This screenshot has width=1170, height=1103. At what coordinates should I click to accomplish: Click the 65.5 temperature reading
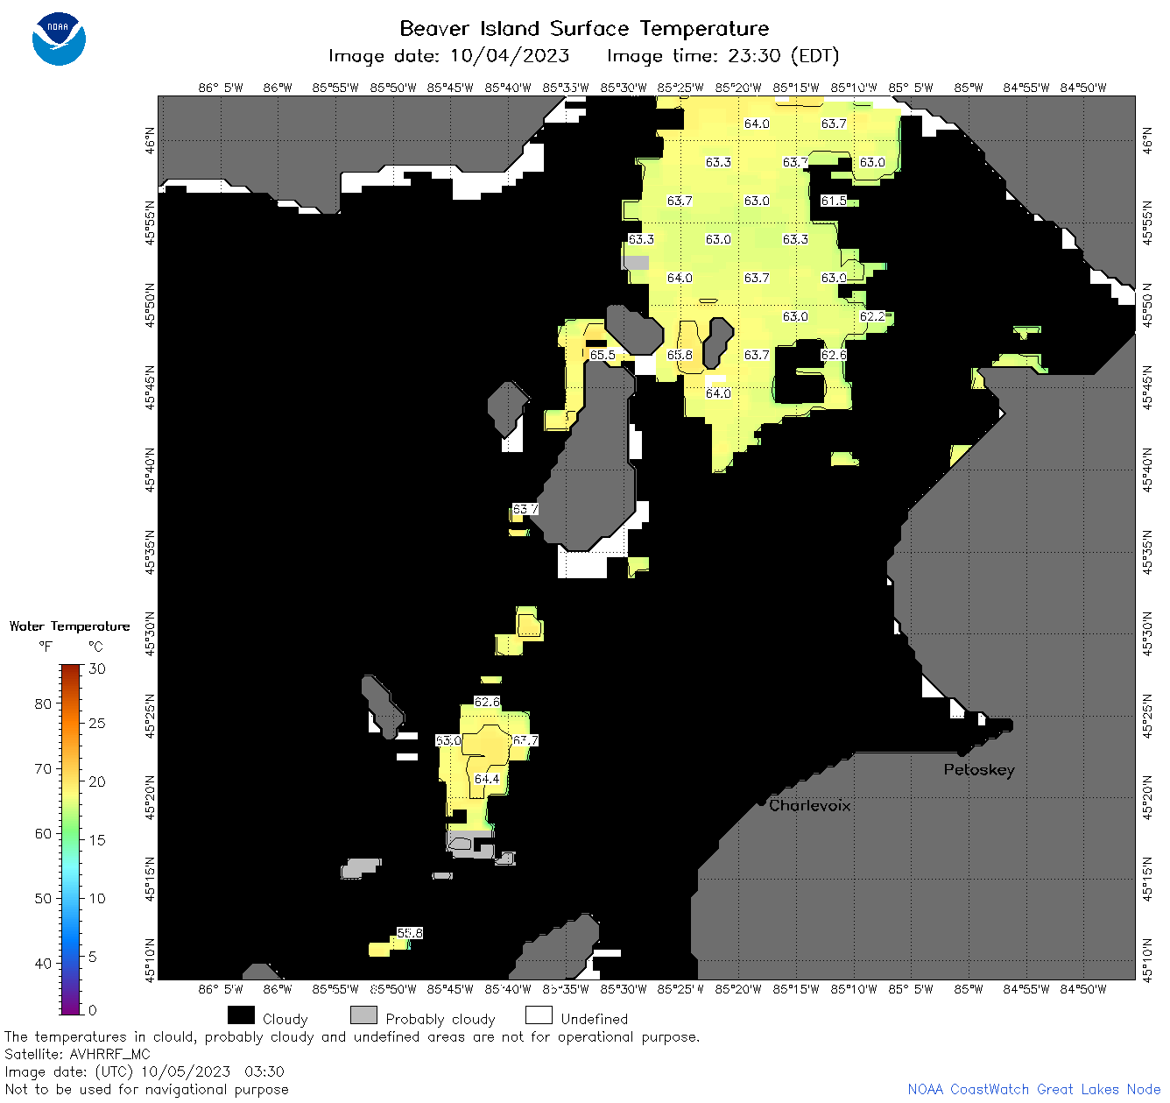coord(603,355)
